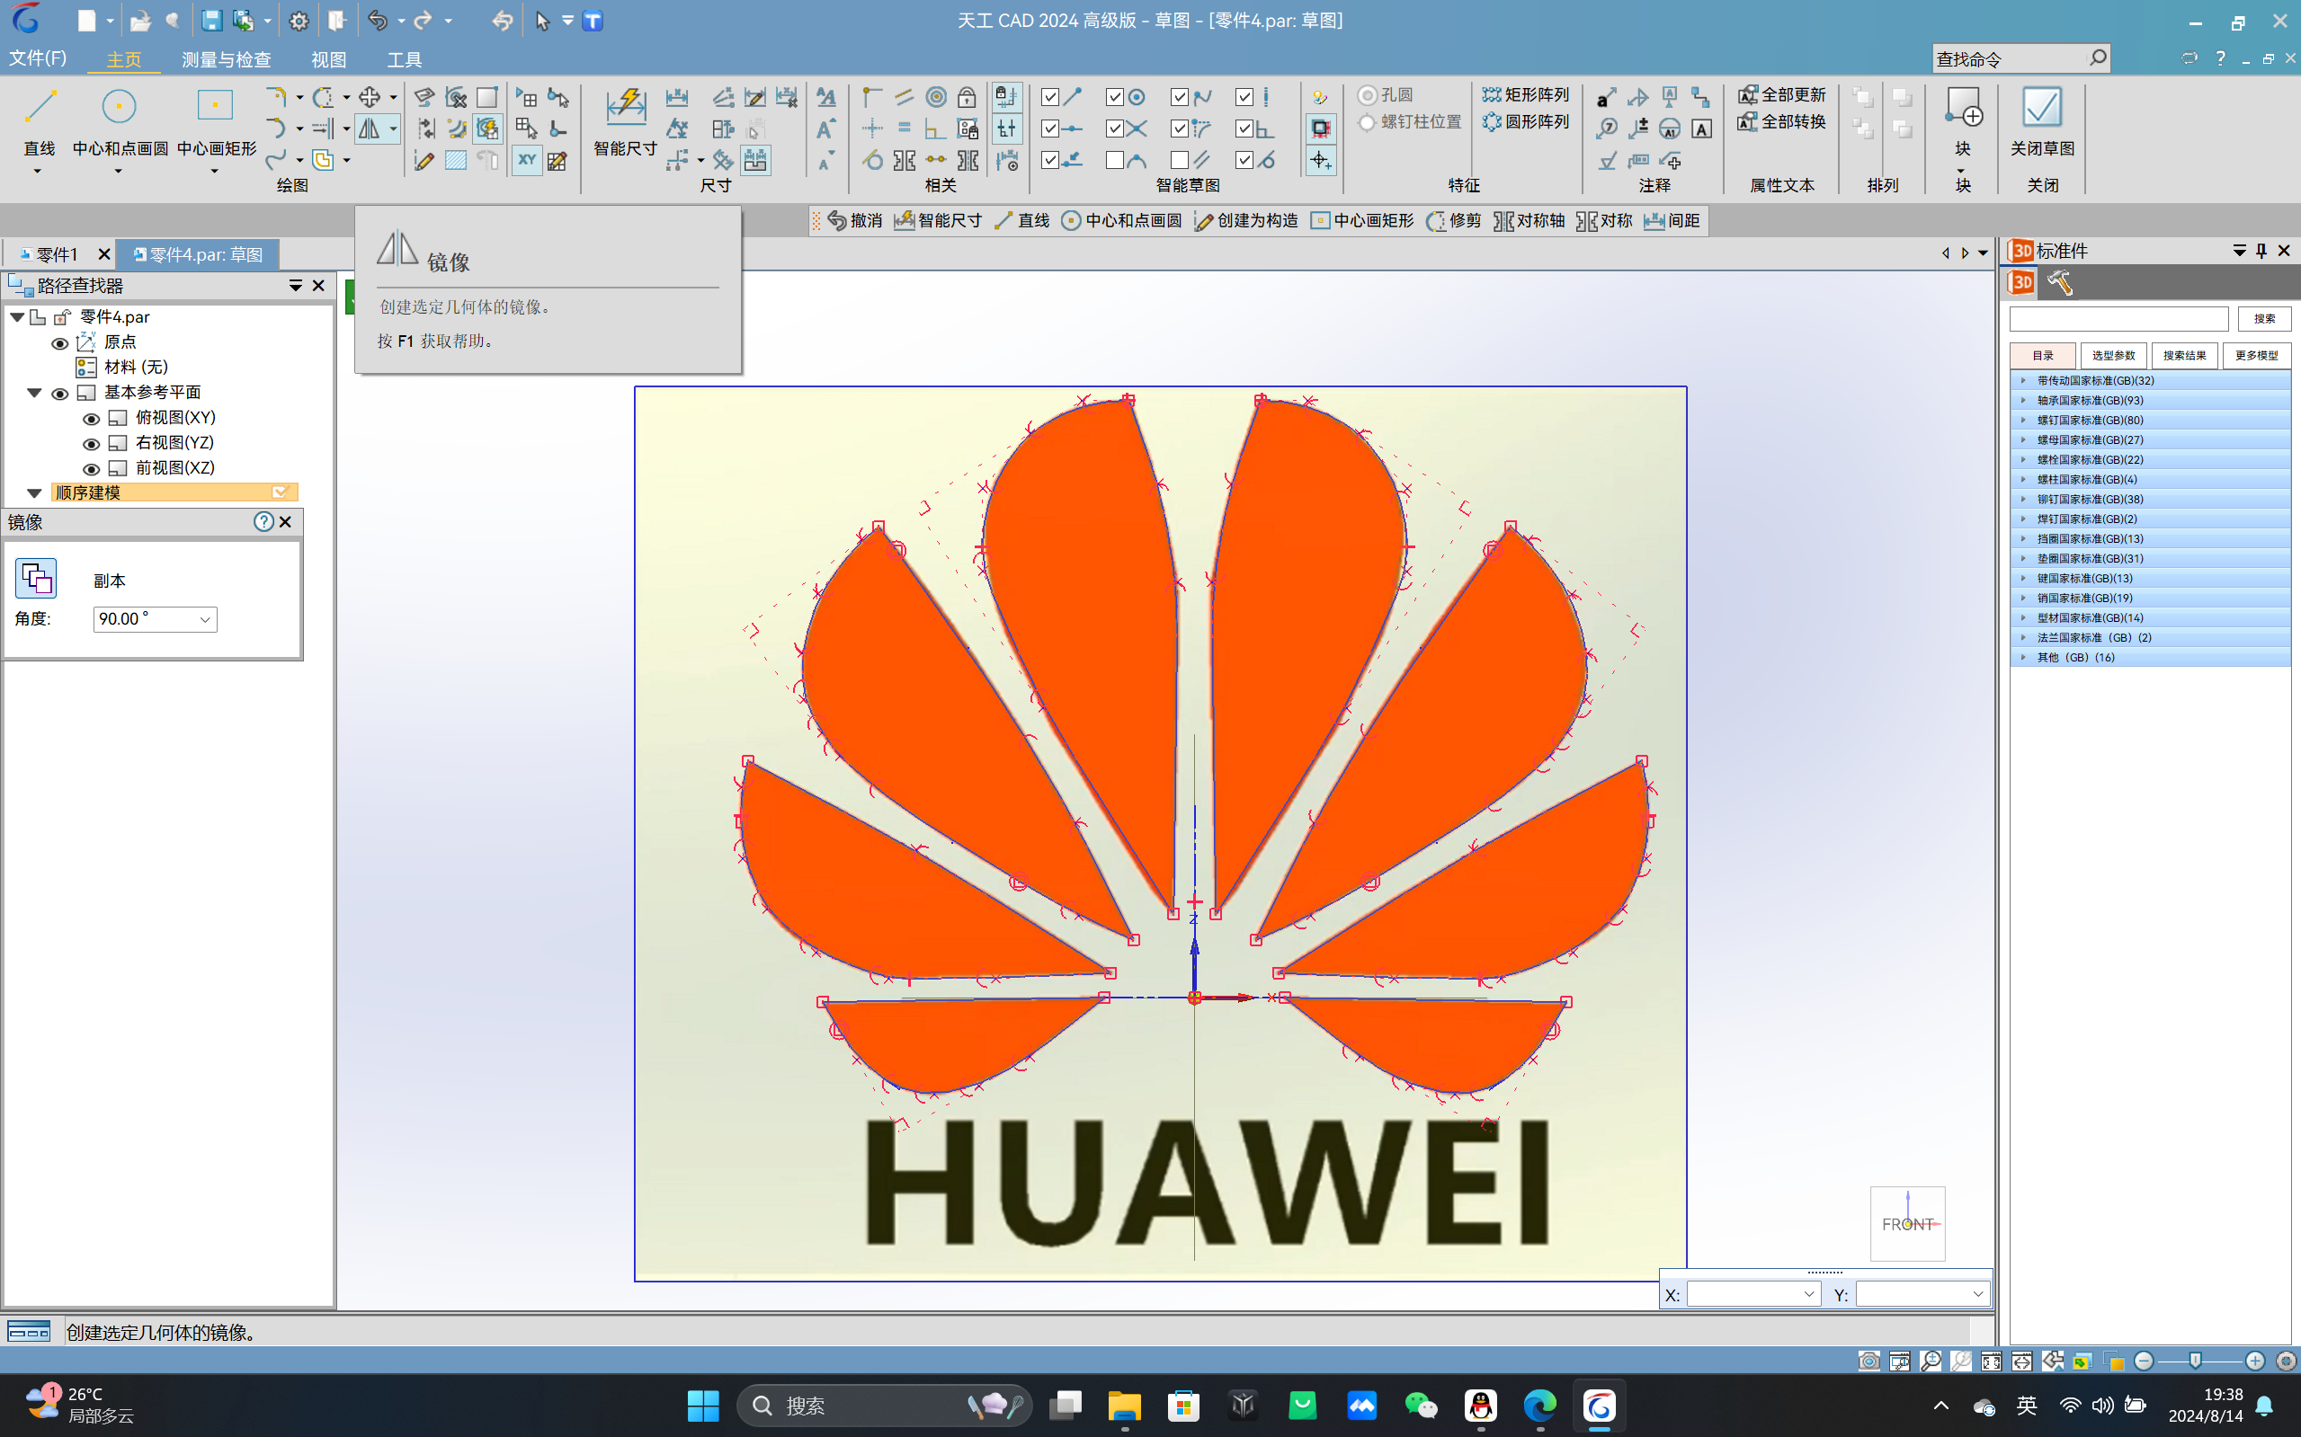The width and height of the screenshot is (2301, 1437).
Task: Click the FRONT view orientation cube
Action: (1907, 1223)
